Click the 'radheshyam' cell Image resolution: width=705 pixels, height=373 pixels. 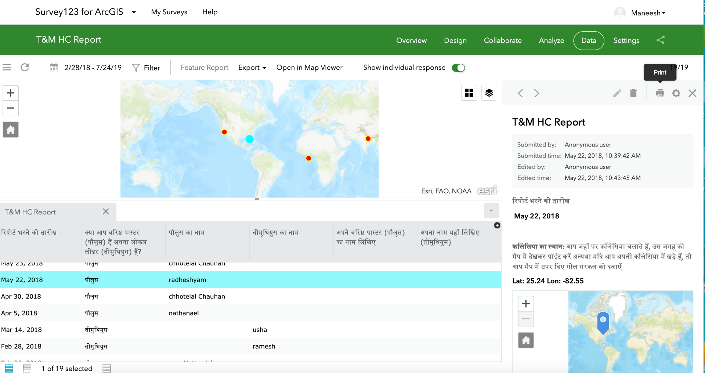point(187,280)
